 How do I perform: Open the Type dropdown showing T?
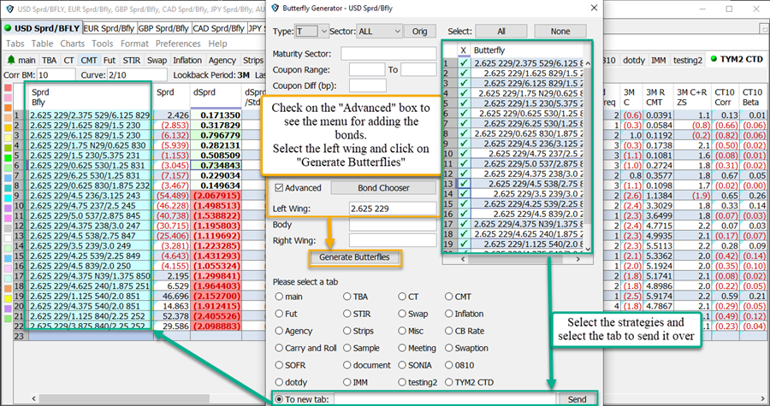pos(311,32)
